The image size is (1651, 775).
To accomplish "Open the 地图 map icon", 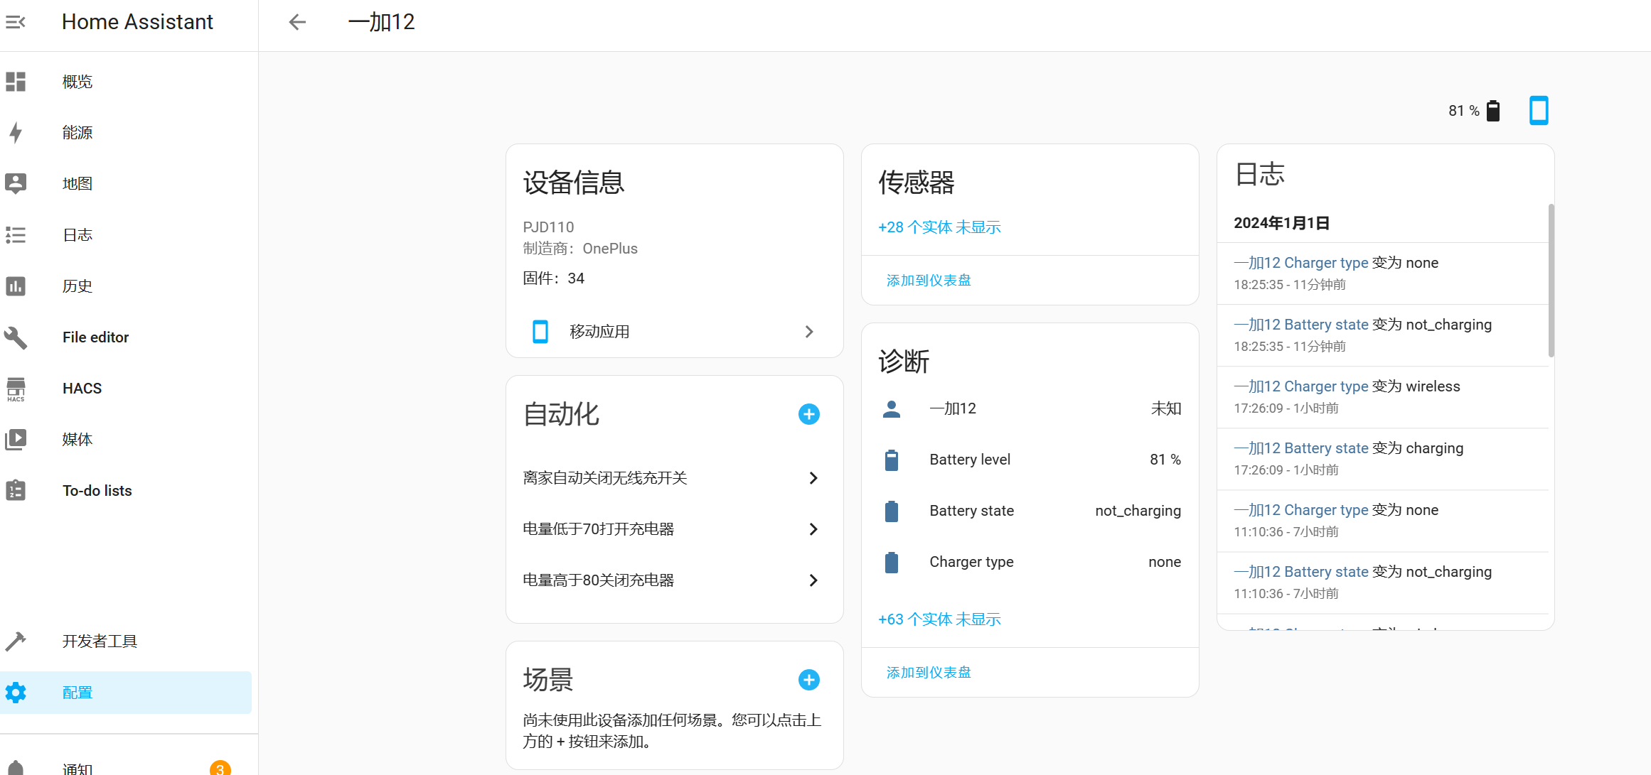I will tap(16, 184).
